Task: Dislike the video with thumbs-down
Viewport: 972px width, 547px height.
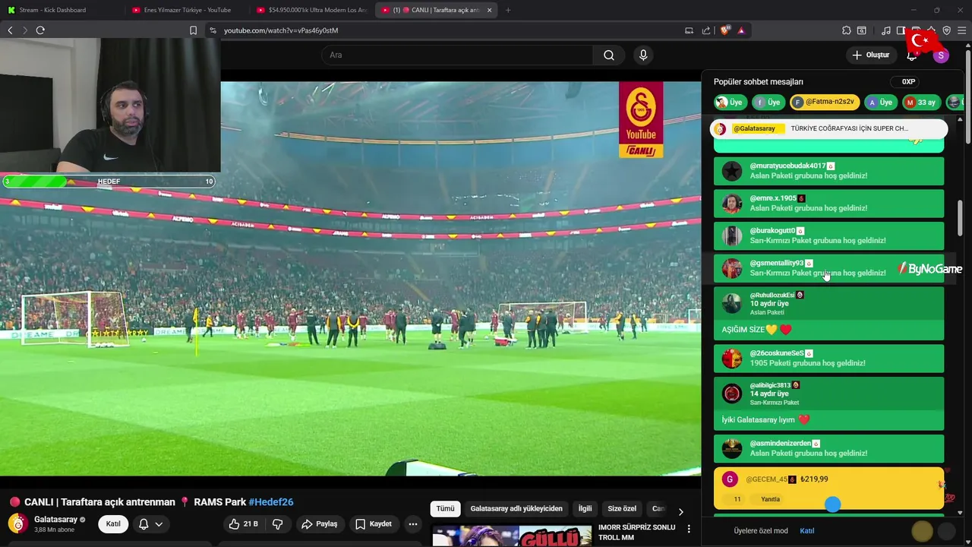Action: point(278,523)
